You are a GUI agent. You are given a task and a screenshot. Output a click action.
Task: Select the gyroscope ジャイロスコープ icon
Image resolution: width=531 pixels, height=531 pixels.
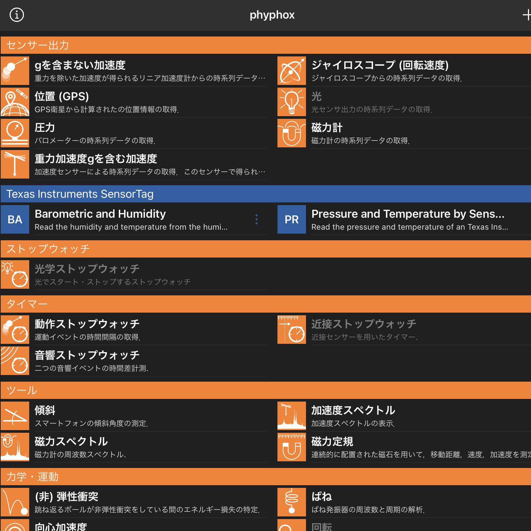(292, 71)
